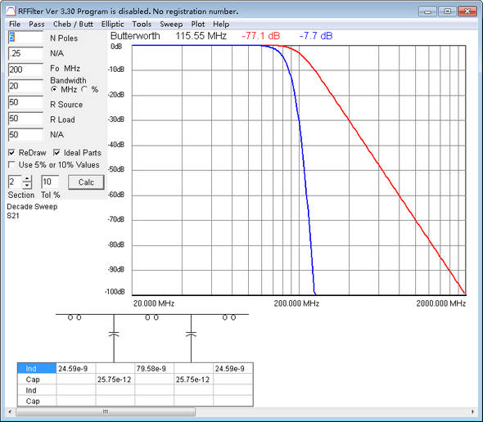Toggle the ReDraw checkbox
The height and width of the screenshot is (422, 483).
pos(11,153)
